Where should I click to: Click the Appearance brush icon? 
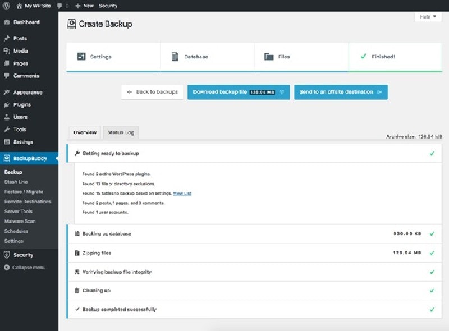7,92
